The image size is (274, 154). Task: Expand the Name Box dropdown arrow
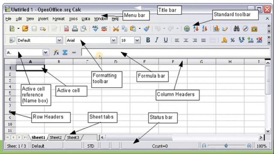(x=45, y=52)
